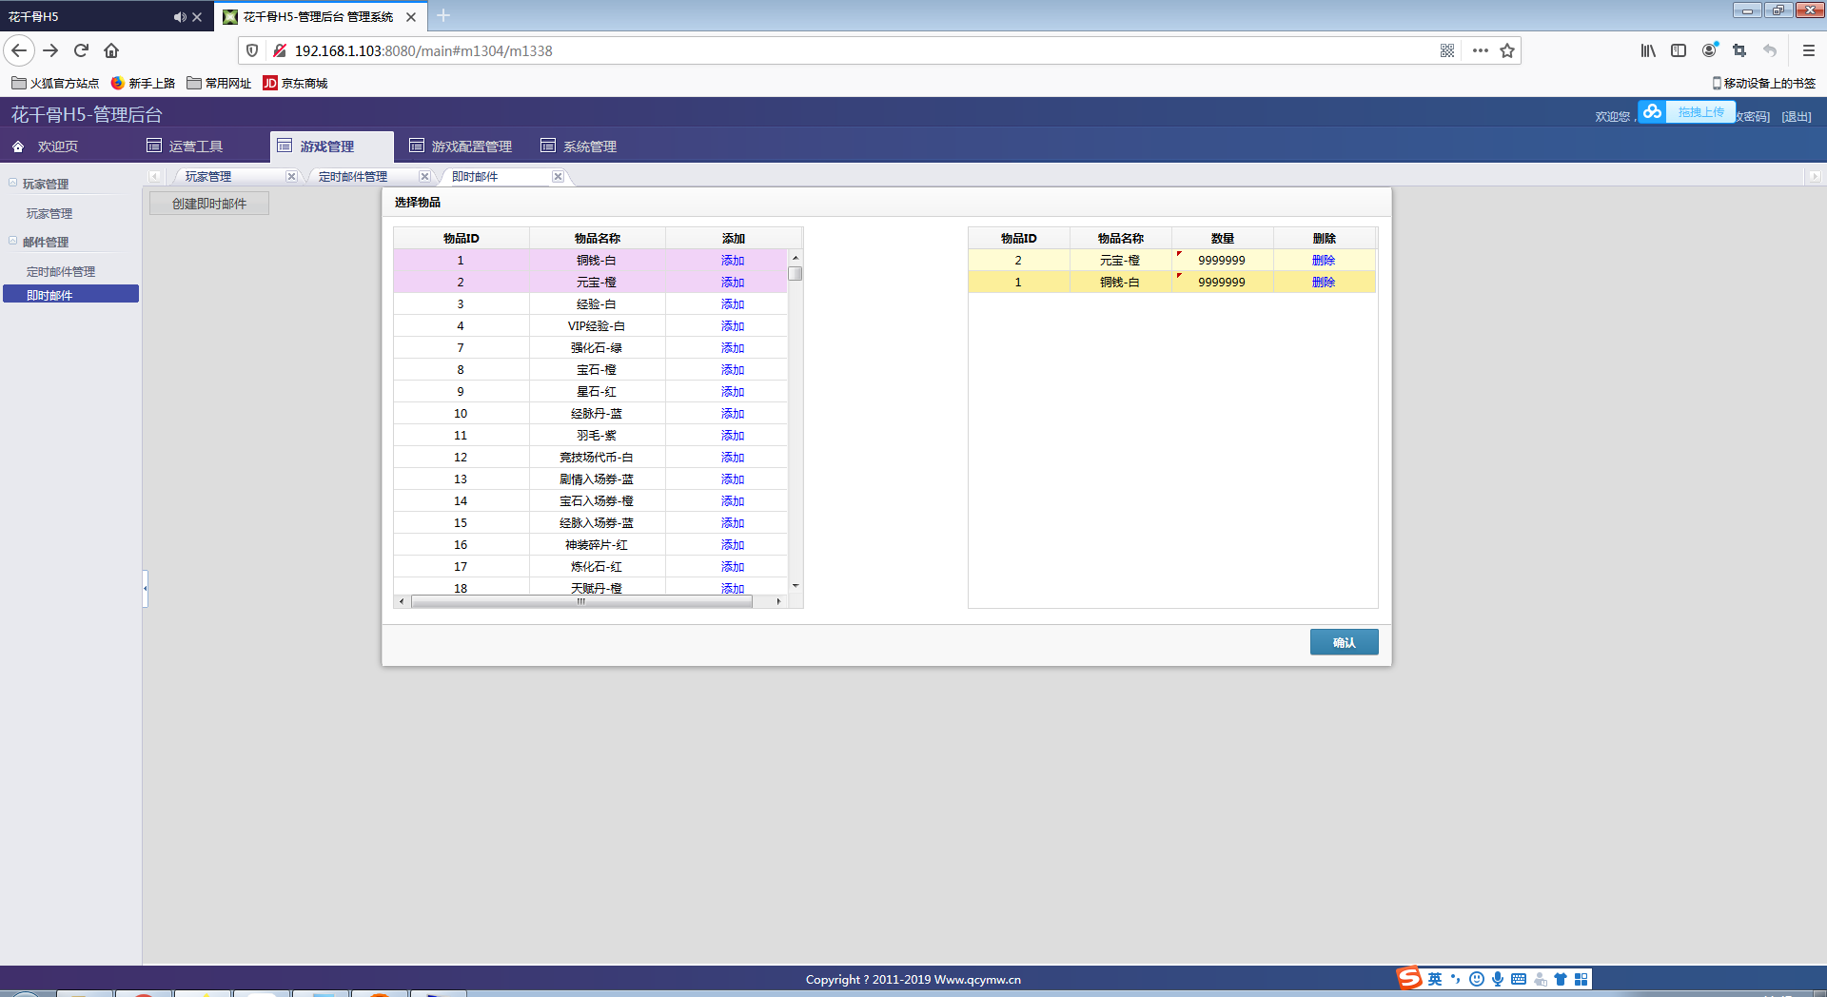Add item 宝石-橙 via 添加 link
The image size is (1827, 997).
(x=732, y=370)
